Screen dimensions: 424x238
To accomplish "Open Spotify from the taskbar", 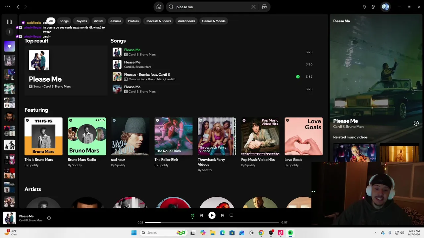I will [x=290, y=233].
